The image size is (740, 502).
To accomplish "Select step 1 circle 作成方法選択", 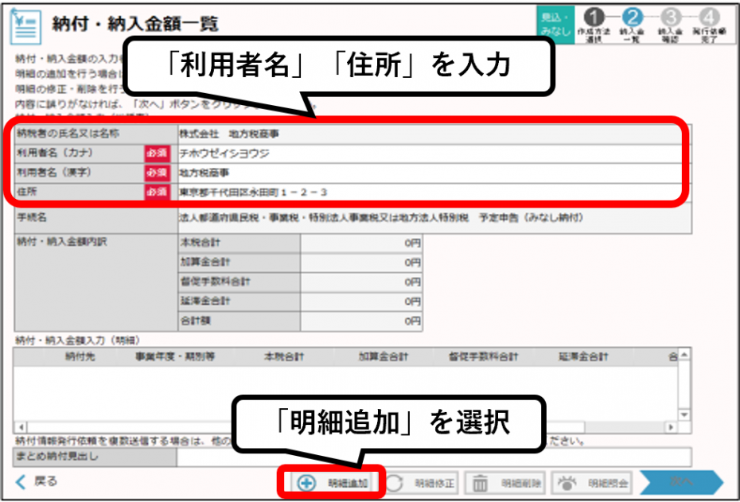I will coord(594,16).
